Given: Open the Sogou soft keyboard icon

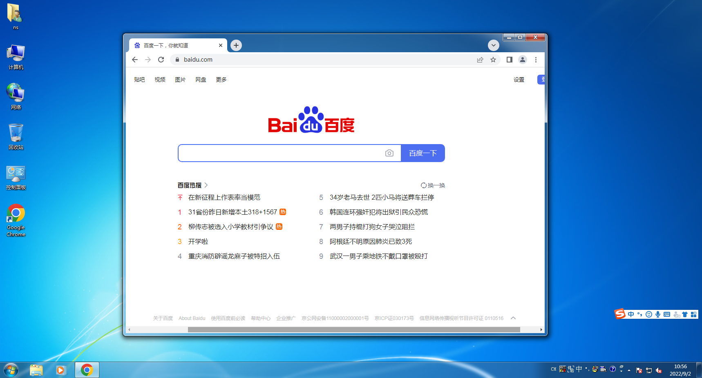Looking at the screenshot, I should [667, 314].
